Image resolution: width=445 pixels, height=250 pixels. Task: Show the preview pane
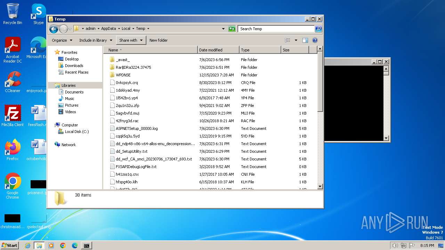(x=305, y=40)
